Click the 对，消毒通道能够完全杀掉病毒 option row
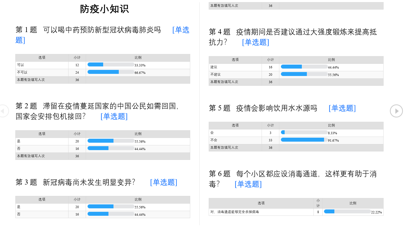The height and width of the screenshot is (229, 405). click(x=296, y=212)
